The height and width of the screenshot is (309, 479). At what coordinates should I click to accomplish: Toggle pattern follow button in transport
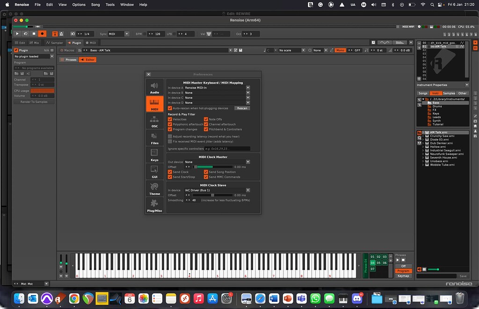(55, 34)
